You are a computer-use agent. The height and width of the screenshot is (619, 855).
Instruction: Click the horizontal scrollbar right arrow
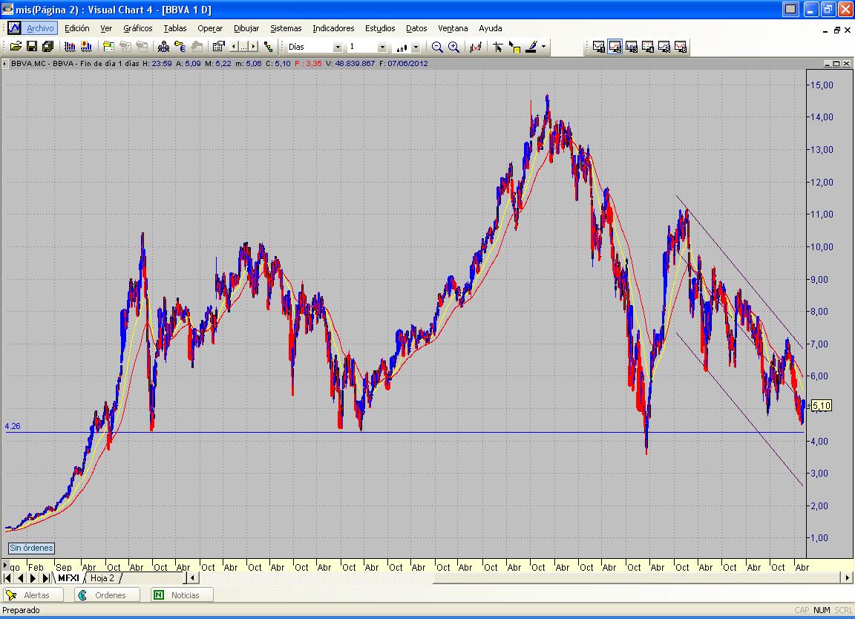[847, 577]
